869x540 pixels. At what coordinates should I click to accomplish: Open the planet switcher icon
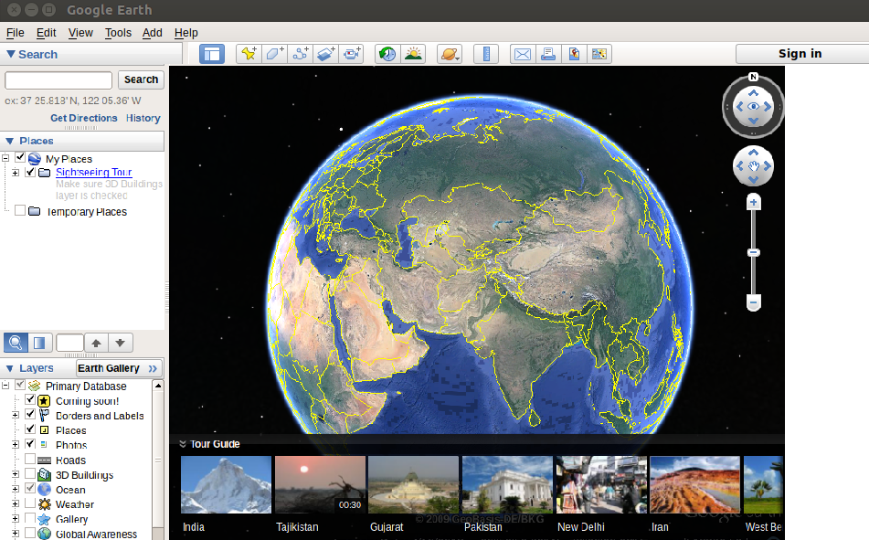coord(450,54)
